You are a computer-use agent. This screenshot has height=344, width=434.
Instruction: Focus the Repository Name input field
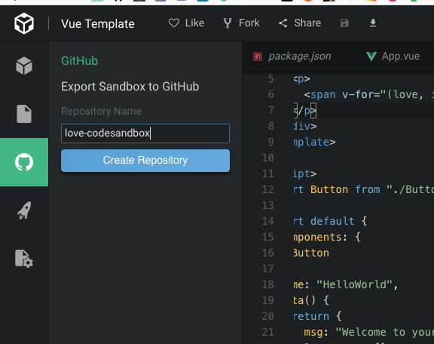pos(145,134)
